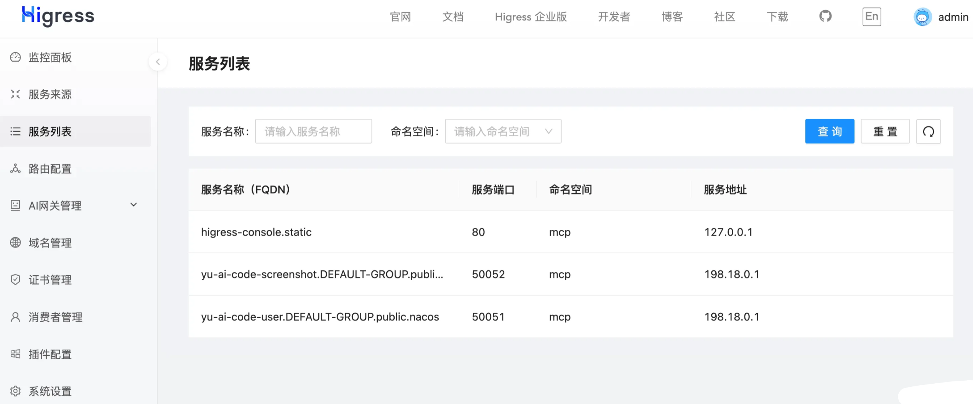Collapse the sidebar with the arrow button
This screenshot has height=404, width=973.
158,62
